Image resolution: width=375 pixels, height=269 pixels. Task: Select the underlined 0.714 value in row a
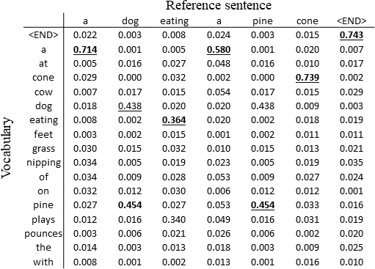click(x=85, y=50)
